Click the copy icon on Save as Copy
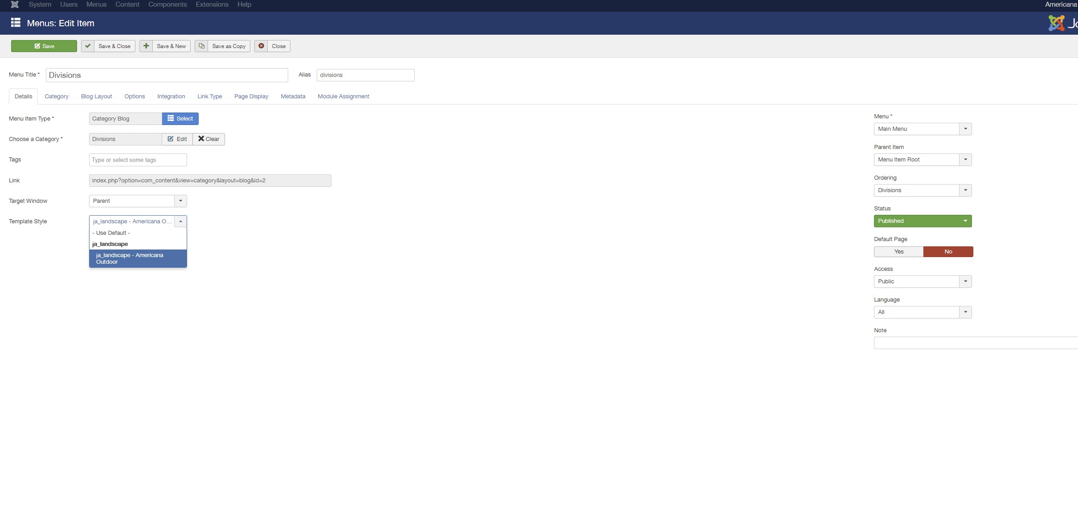 tap(201, 46)
